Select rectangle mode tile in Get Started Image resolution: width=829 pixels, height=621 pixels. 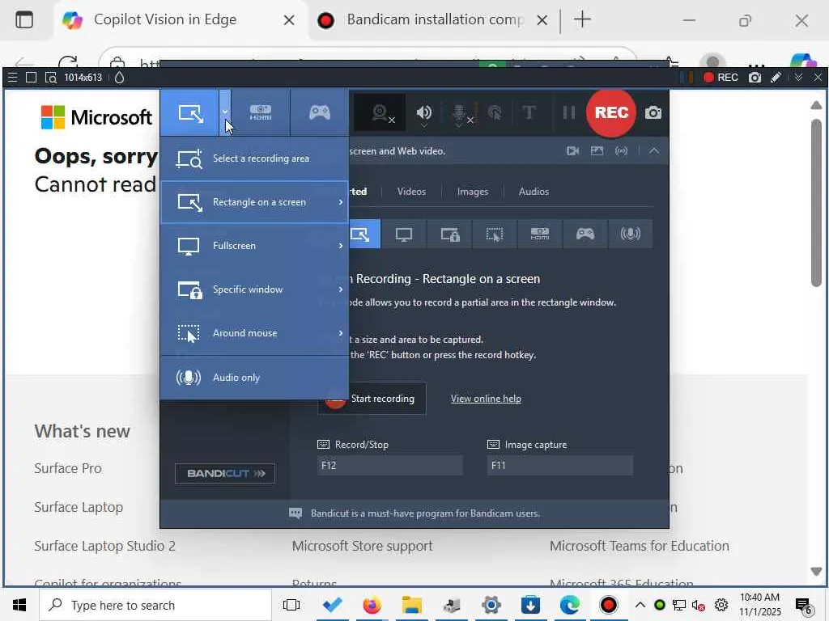[x=364, y=234]
